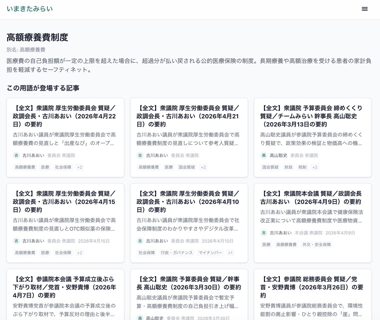Click the 高 avatar in 3月30日 card
The height and width of the screenshot is (320, 380).
coord(140,318)
